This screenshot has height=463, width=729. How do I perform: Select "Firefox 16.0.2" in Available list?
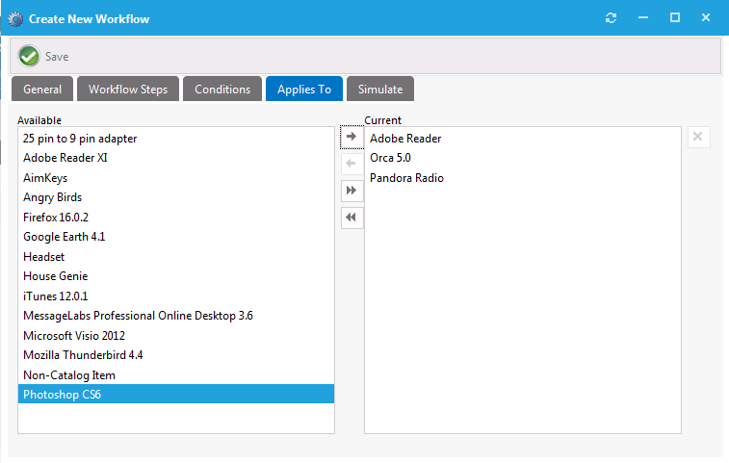pyautogui.click(x=175, y=218)
